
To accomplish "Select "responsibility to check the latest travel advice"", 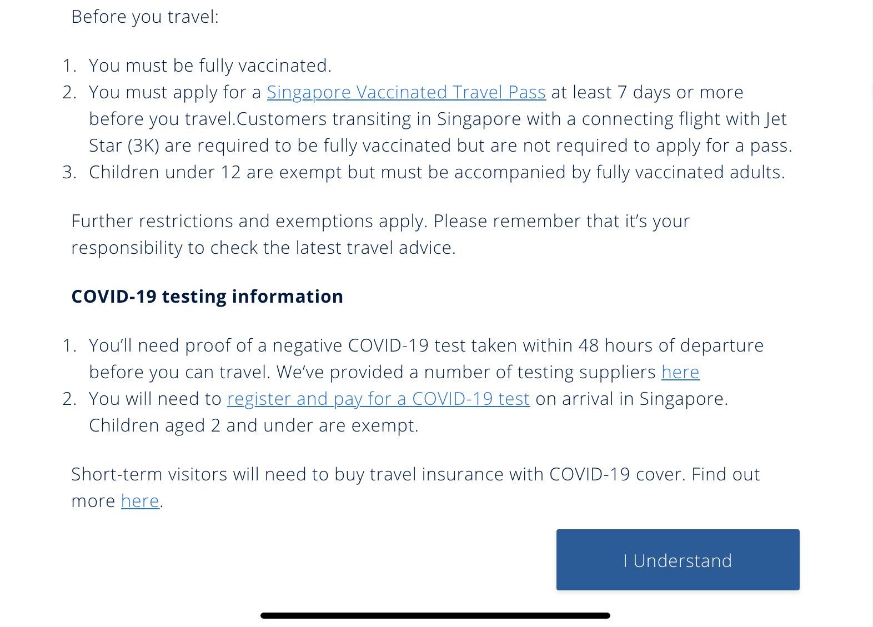I will click(x=263, y=248).
